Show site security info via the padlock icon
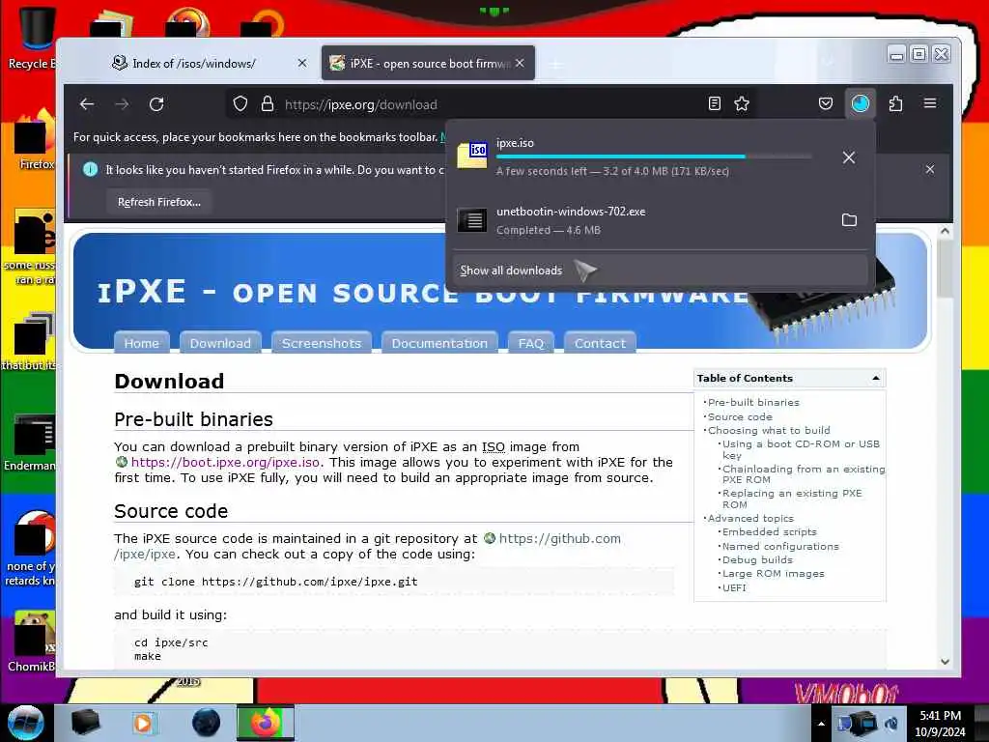The image size is (989, 742). 268,104
